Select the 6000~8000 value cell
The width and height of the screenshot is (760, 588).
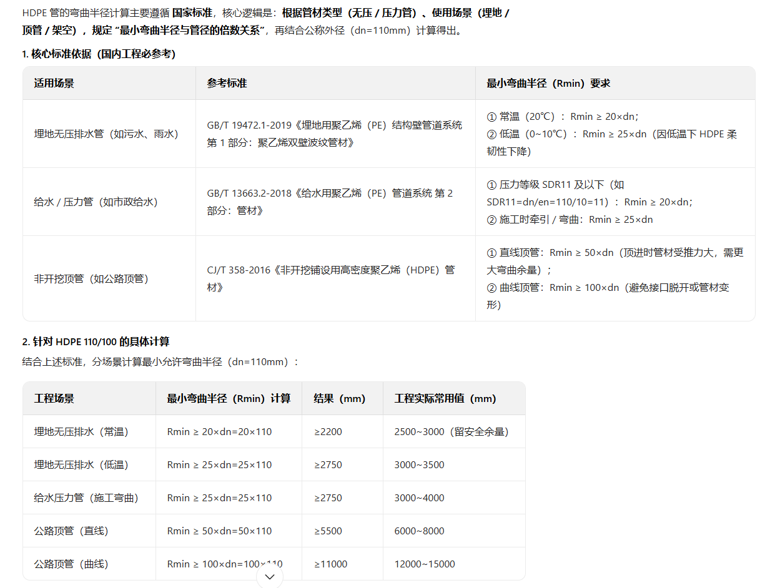tap(419, 531)
